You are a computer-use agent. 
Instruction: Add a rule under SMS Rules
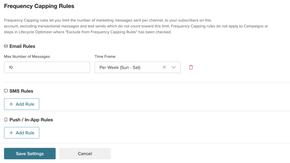(x=21, y=104)
